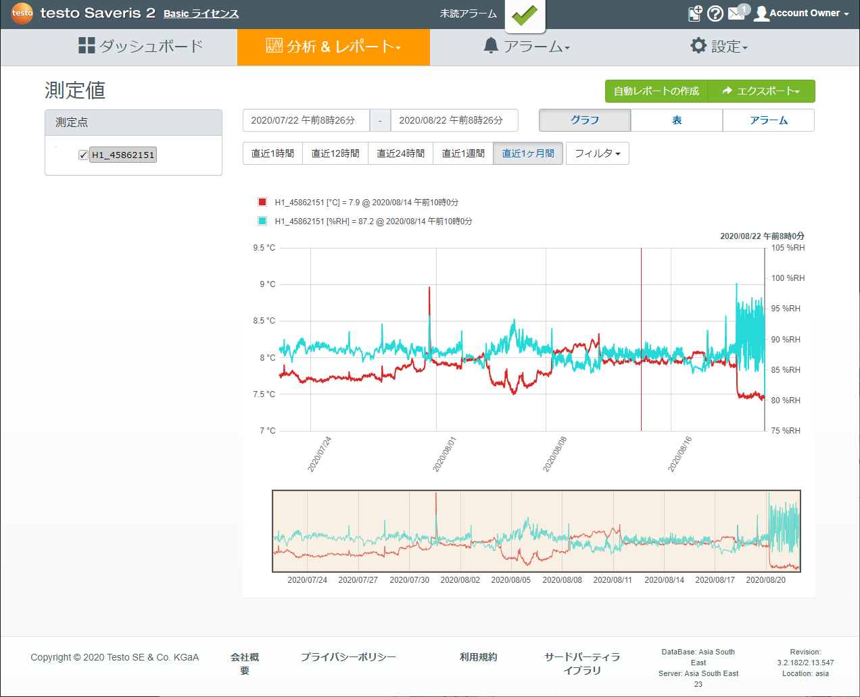Click the overview range selector chart

pos(537,531)
